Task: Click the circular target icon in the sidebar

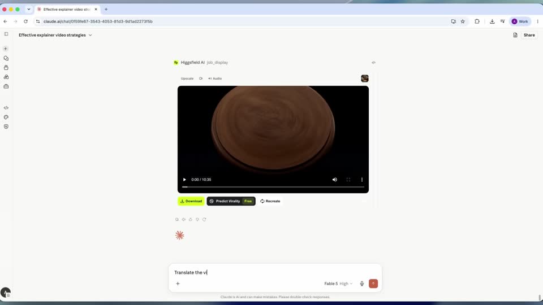Action: click(x=6, y=127)
